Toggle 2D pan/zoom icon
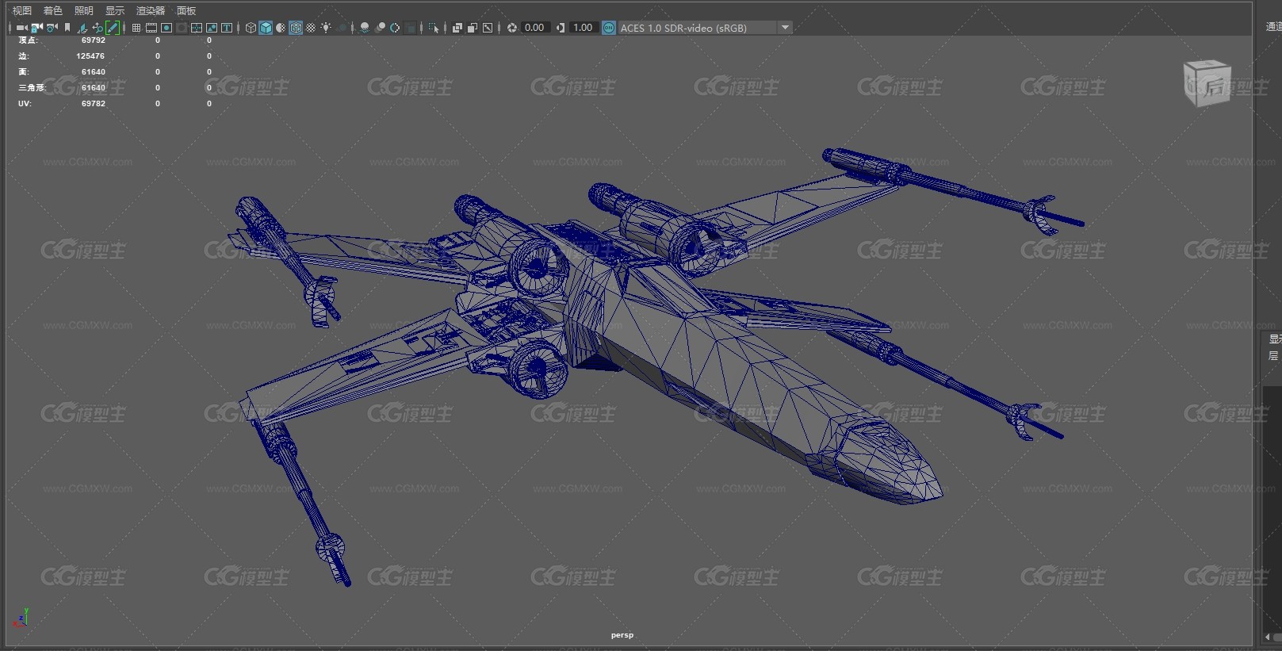 pos(98,28)
